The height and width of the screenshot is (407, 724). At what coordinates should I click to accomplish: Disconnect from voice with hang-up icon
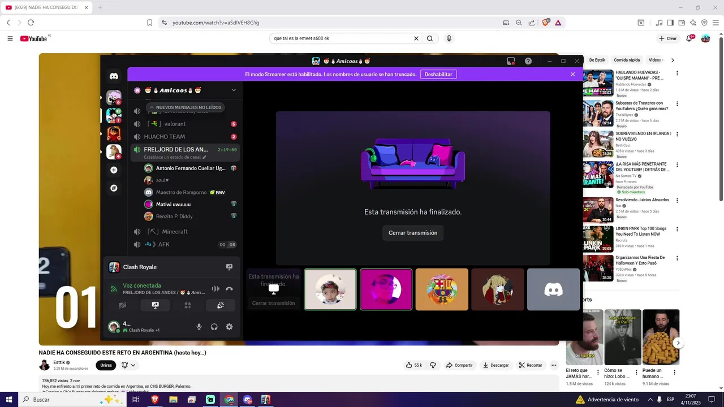tap(229, 289)
